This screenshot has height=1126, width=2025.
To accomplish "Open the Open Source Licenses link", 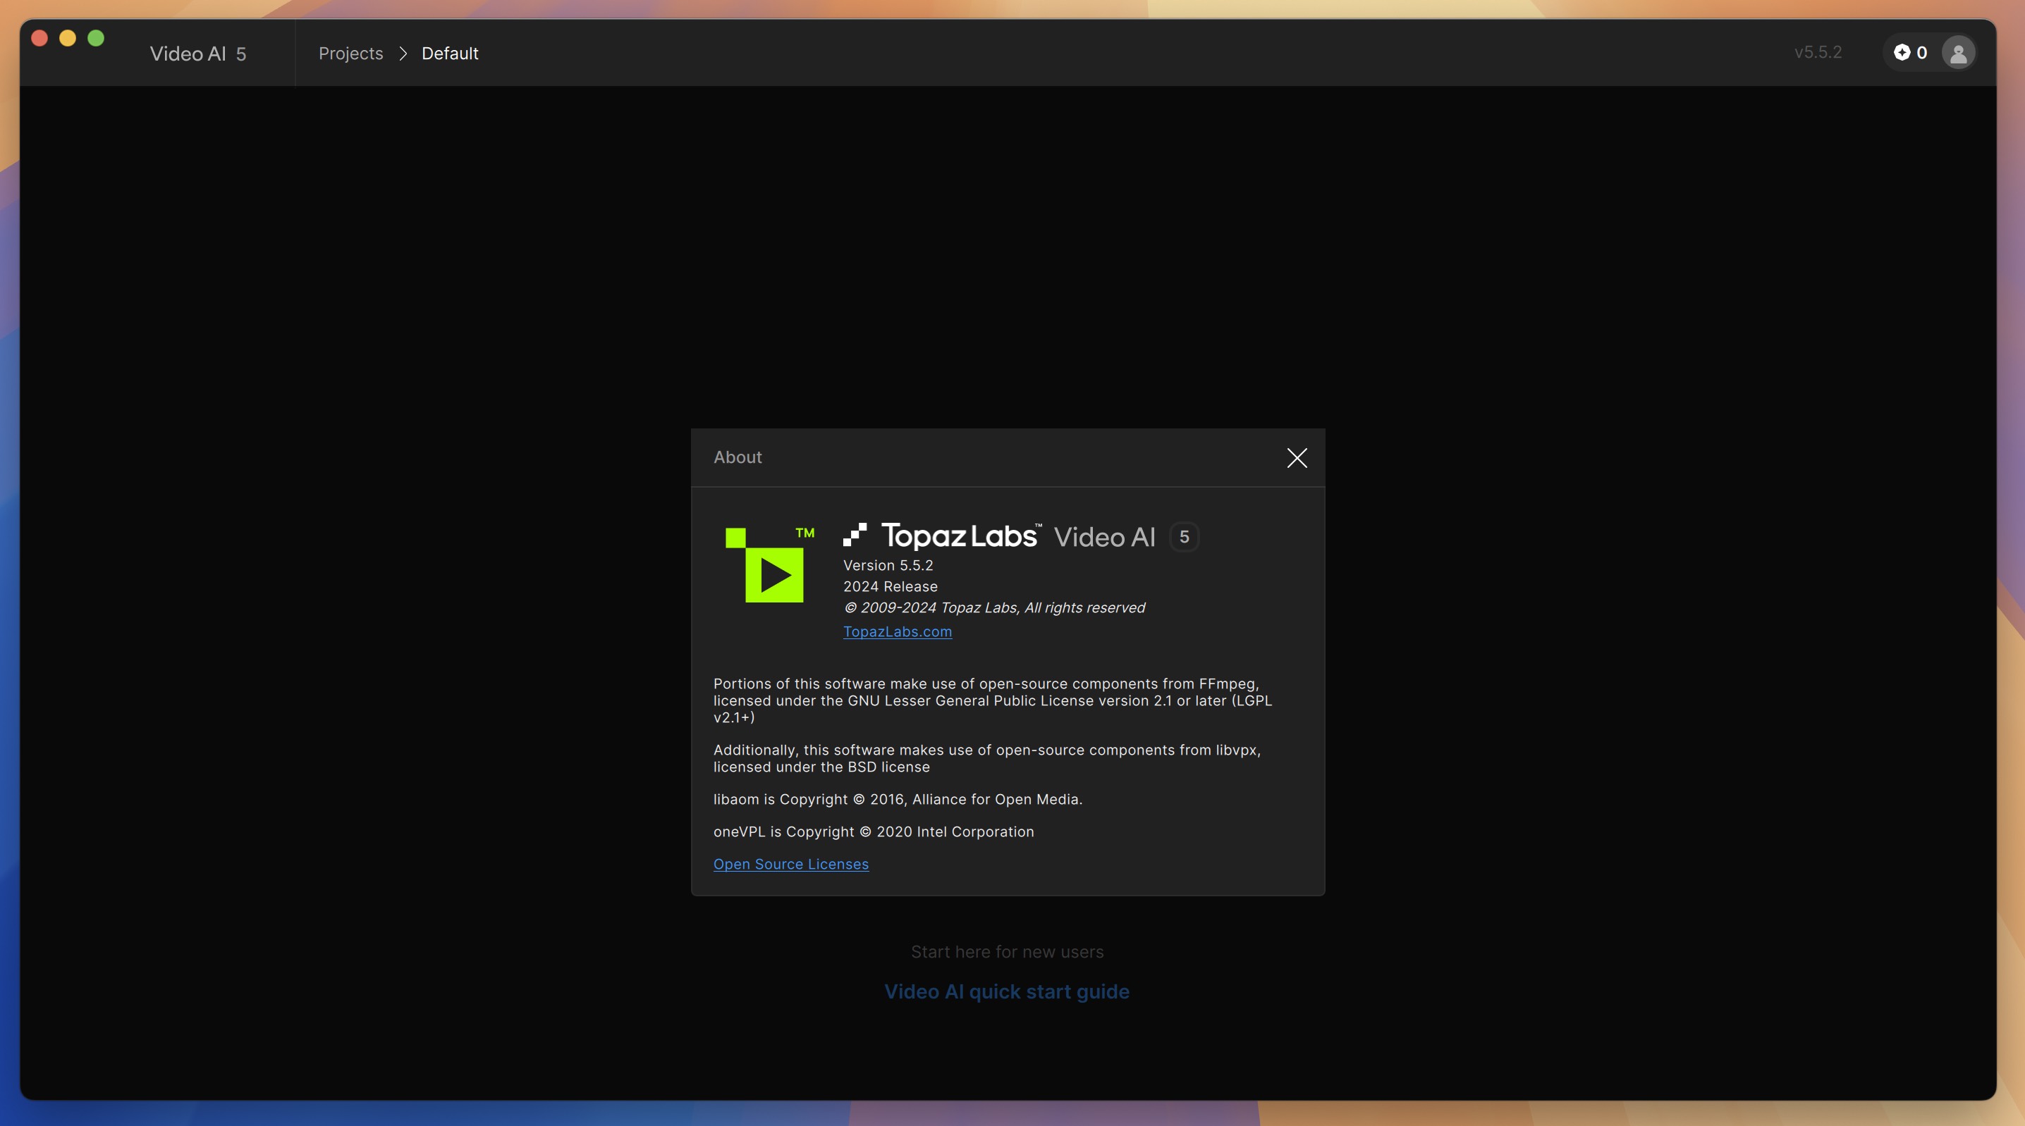I will 791,864.
